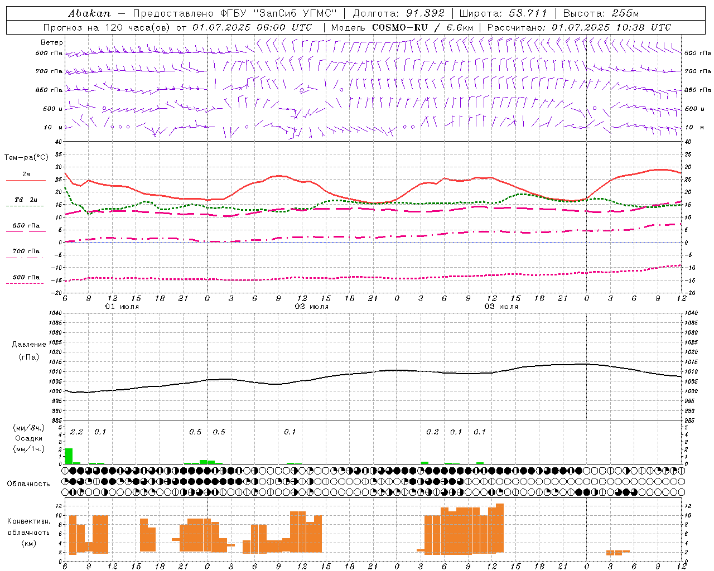Click the precipitation value 0.2
714x571 pixels.
pyautogui.click(x=432, y=432)
